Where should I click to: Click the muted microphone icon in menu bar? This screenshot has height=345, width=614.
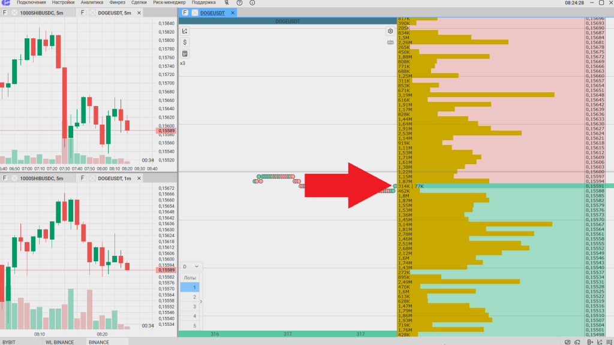(227, 2)
